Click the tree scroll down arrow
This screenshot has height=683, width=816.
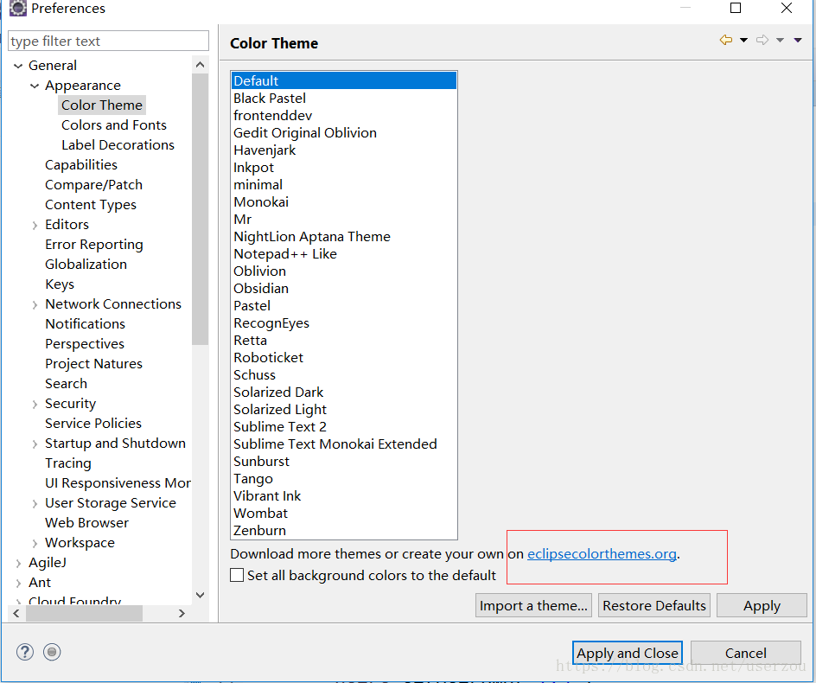click(x=200, y=595)
